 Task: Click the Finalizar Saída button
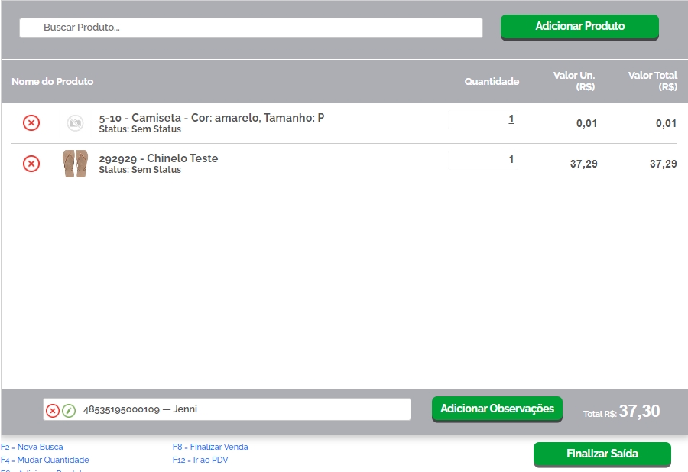coord(602,454)
